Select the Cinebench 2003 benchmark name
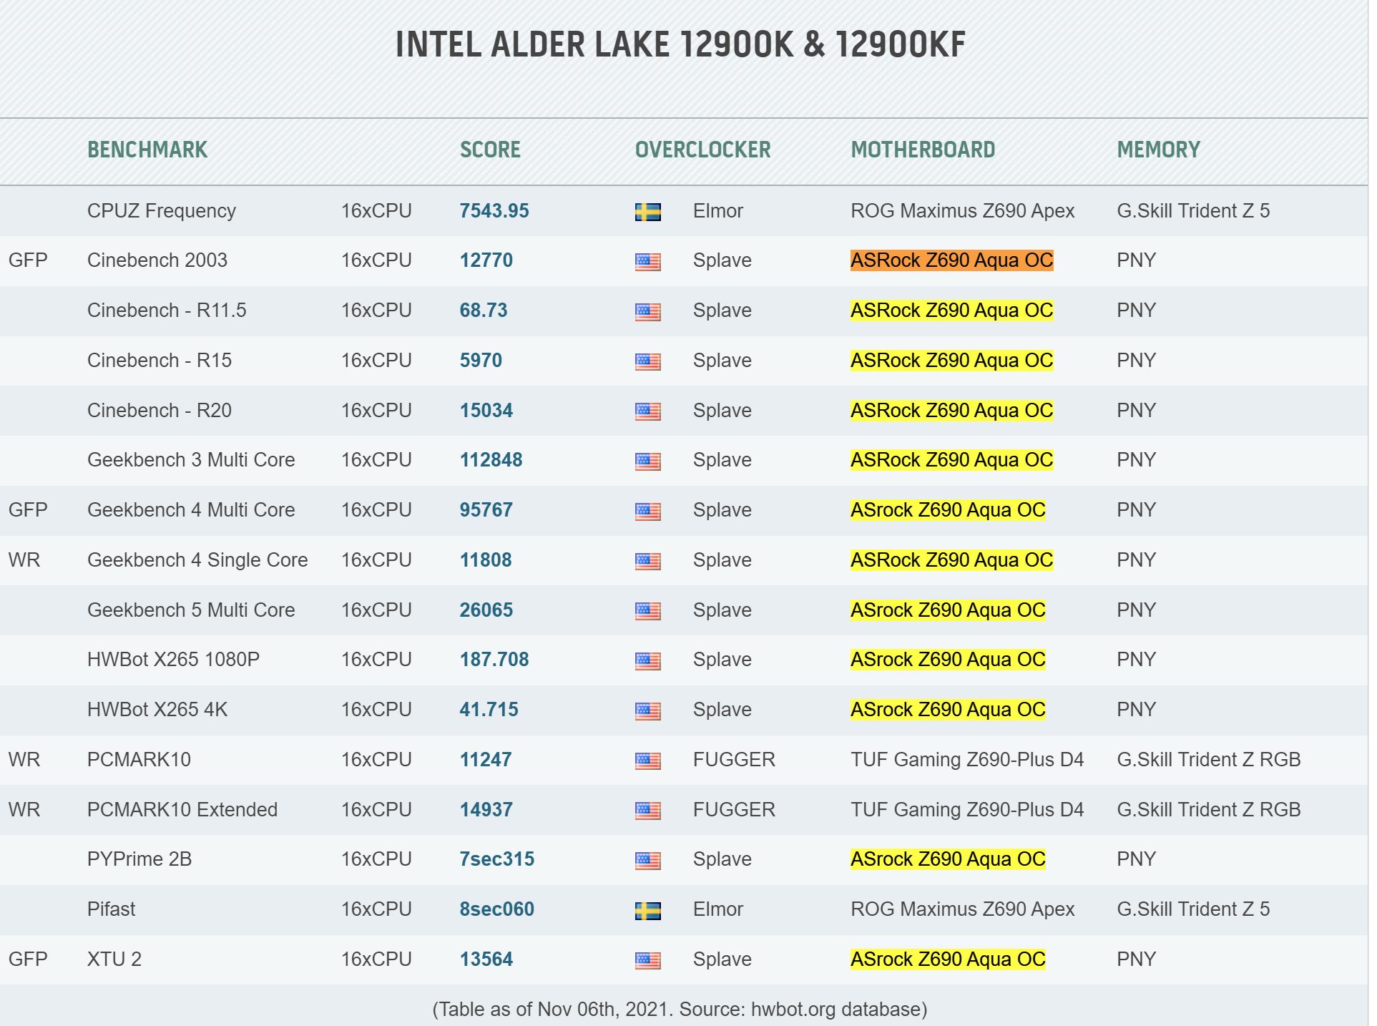This screenshot has width=1377, height=1026. [157, 260]
